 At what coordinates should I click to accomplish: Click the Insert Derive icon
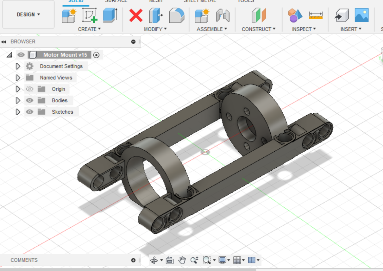tap(342, 16)
